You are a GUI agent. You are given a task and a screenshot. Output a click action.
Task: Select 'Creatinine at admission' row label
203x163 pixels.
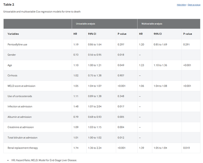[x=21, y=127]
